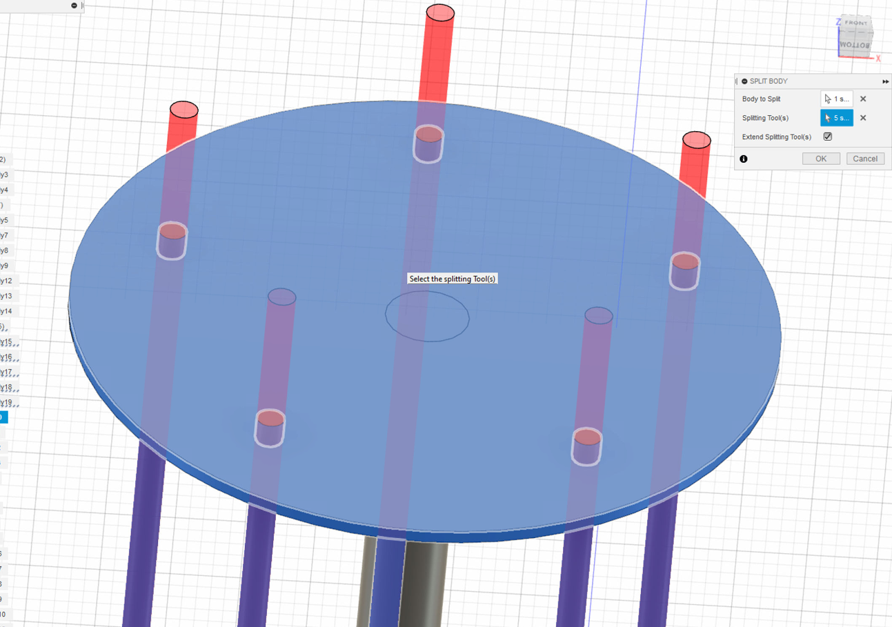Open the Split Body info help icon
Screen dimensions: 892x627
click(744, 159)
